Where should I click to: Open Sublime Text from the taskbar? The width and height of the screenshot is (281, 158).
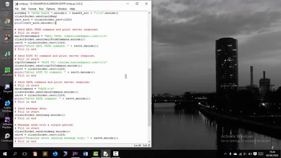[45, 154]
